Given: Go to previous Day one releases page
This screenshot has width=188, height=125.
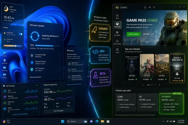Looking at the screenshot, I should coord(143,85).
